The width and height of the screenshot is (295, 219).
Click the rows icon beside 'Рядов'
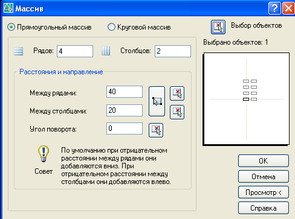[x=18, y=51]
